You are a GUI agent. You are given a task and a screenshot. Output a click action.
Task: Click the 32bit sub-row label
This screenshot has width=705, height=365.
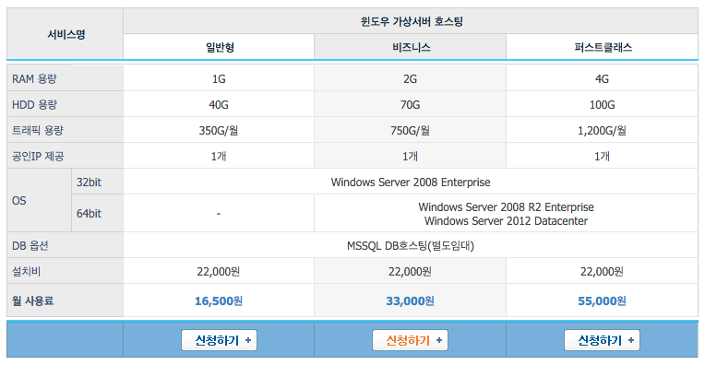(89, 182)
